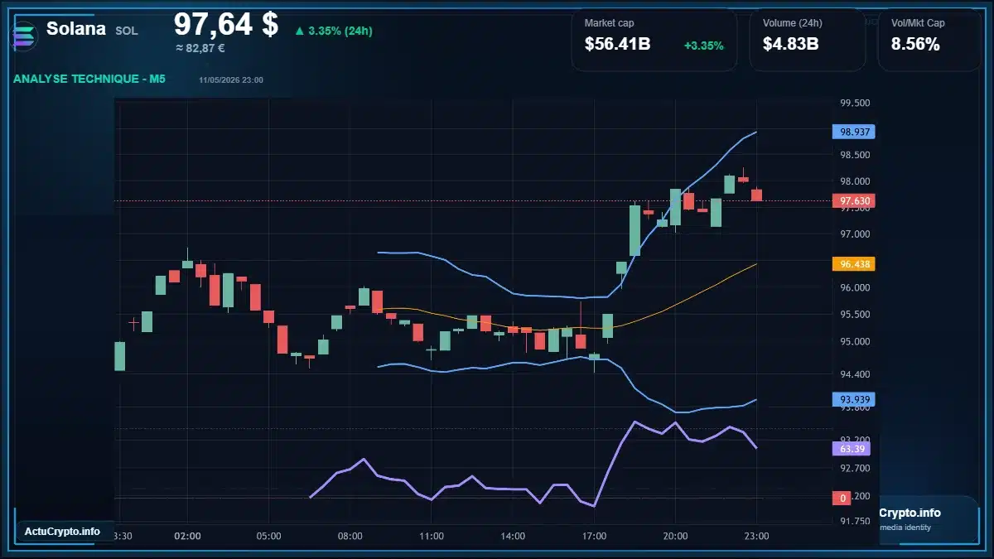Image resolution: width=994 pixels, height=559 pixels.
Task: Click the 20:00 time axis label
Action: (675, 536)
